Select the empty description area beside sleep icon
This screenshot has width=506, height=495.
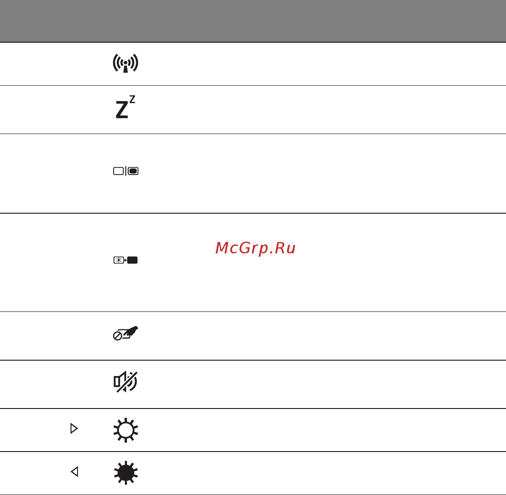(324, 110)
